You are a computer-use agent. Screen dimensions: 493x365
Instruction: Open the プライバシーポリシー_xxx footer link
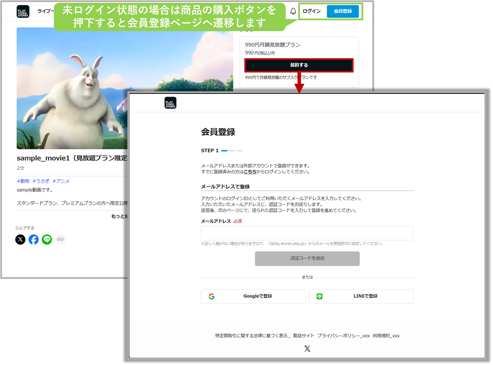click(x=343, y=336)
